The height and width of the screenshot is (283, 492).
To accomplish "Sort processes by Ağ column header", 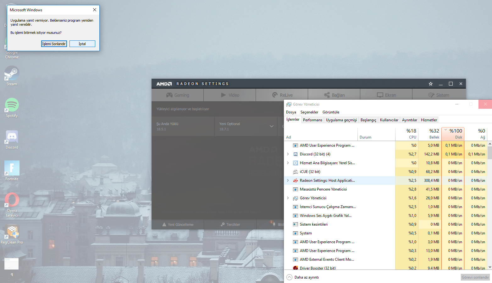I will (476, 134).
